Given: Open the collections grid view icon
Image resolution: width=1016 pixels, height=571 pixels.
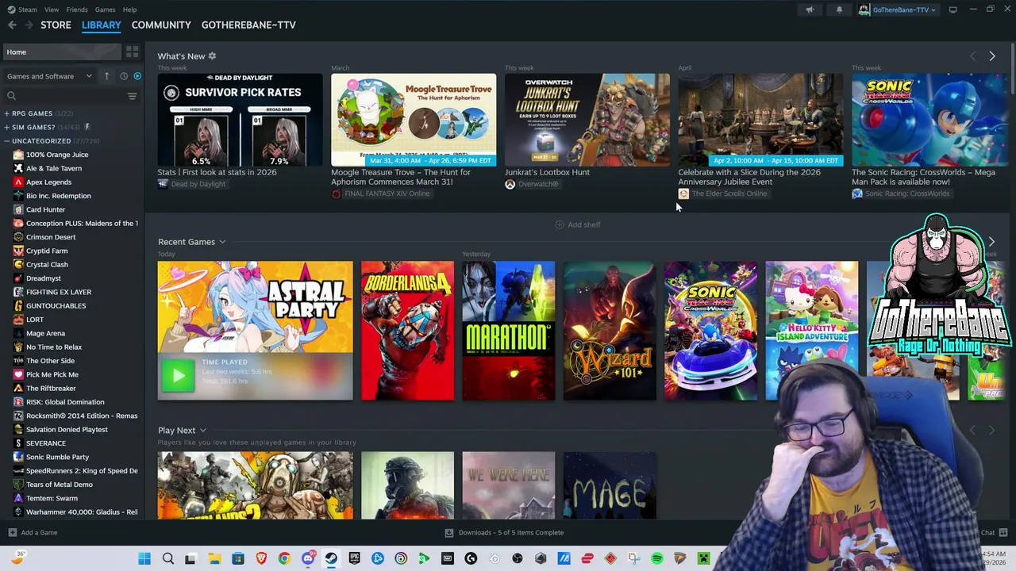Looking at the screenshot, I should point(132,52).
